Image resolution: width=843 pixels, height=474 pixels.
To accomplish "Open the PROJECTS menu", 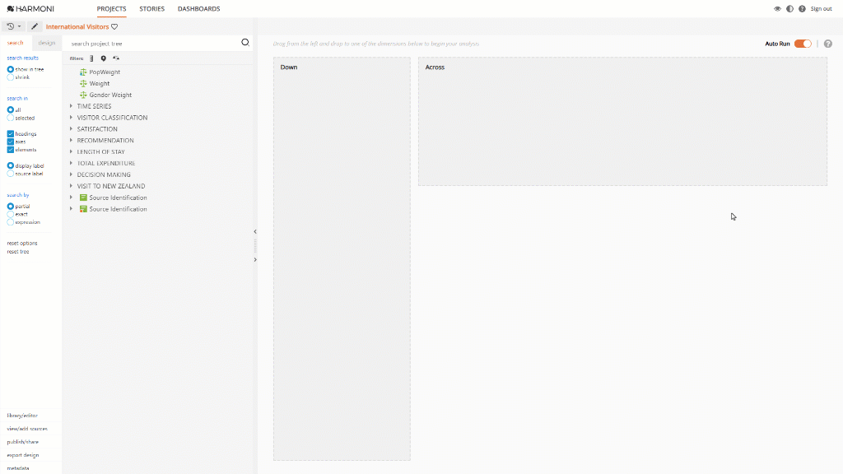I will [111, 8].
